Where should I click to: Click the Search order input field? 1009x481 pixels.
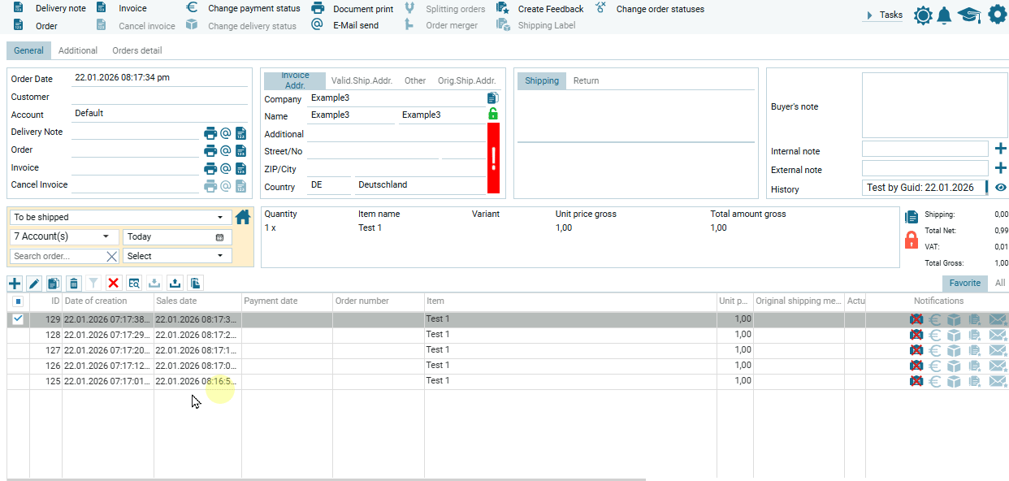tap(58, 256)
